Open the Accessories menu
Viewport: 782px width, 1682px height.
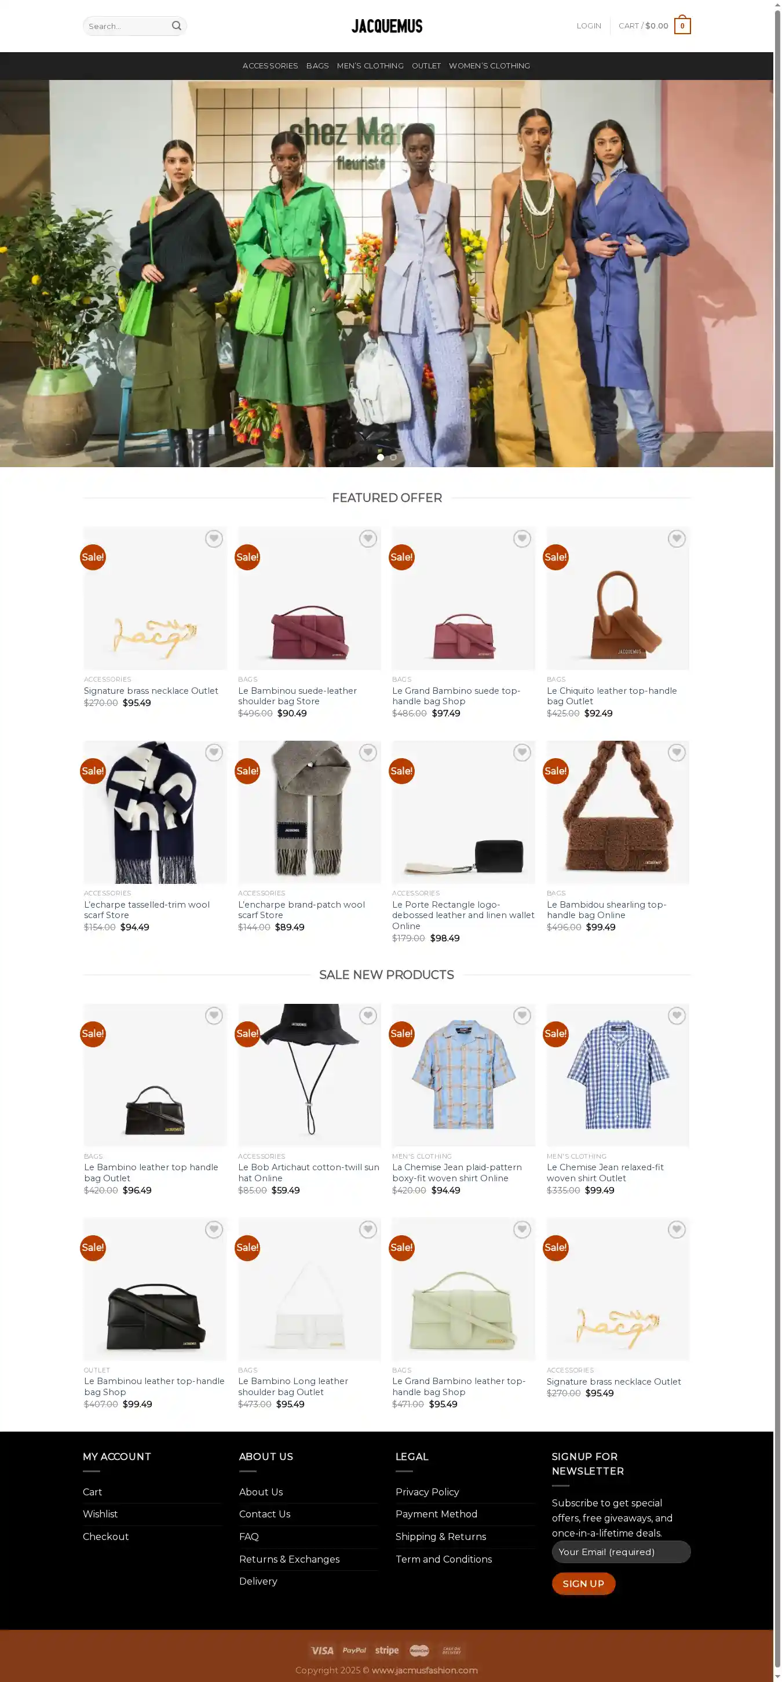point(271,66)
